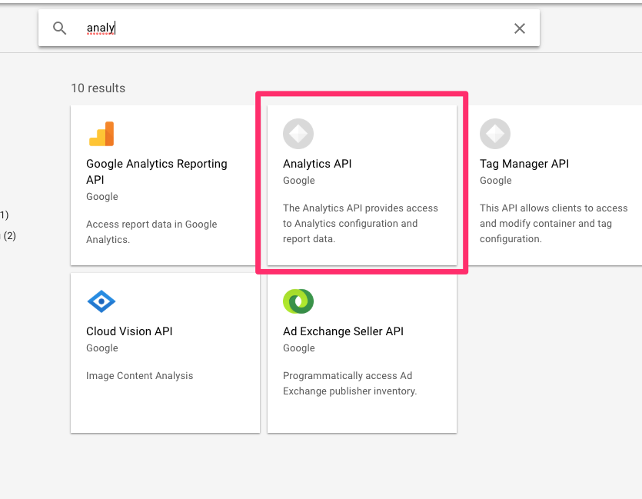Click the '10 results' label
The image size is (642, 499).
tap(98, 88)
